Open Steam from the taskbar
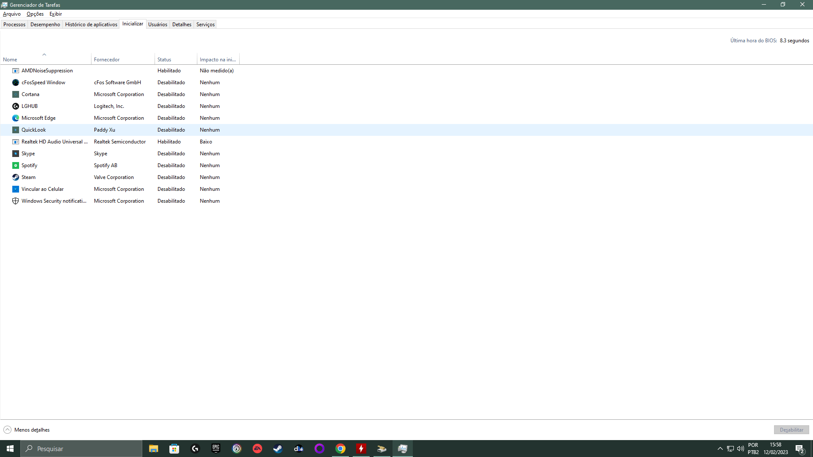Image resolution: width=813 pixels, height=457 pixels. 278,449
